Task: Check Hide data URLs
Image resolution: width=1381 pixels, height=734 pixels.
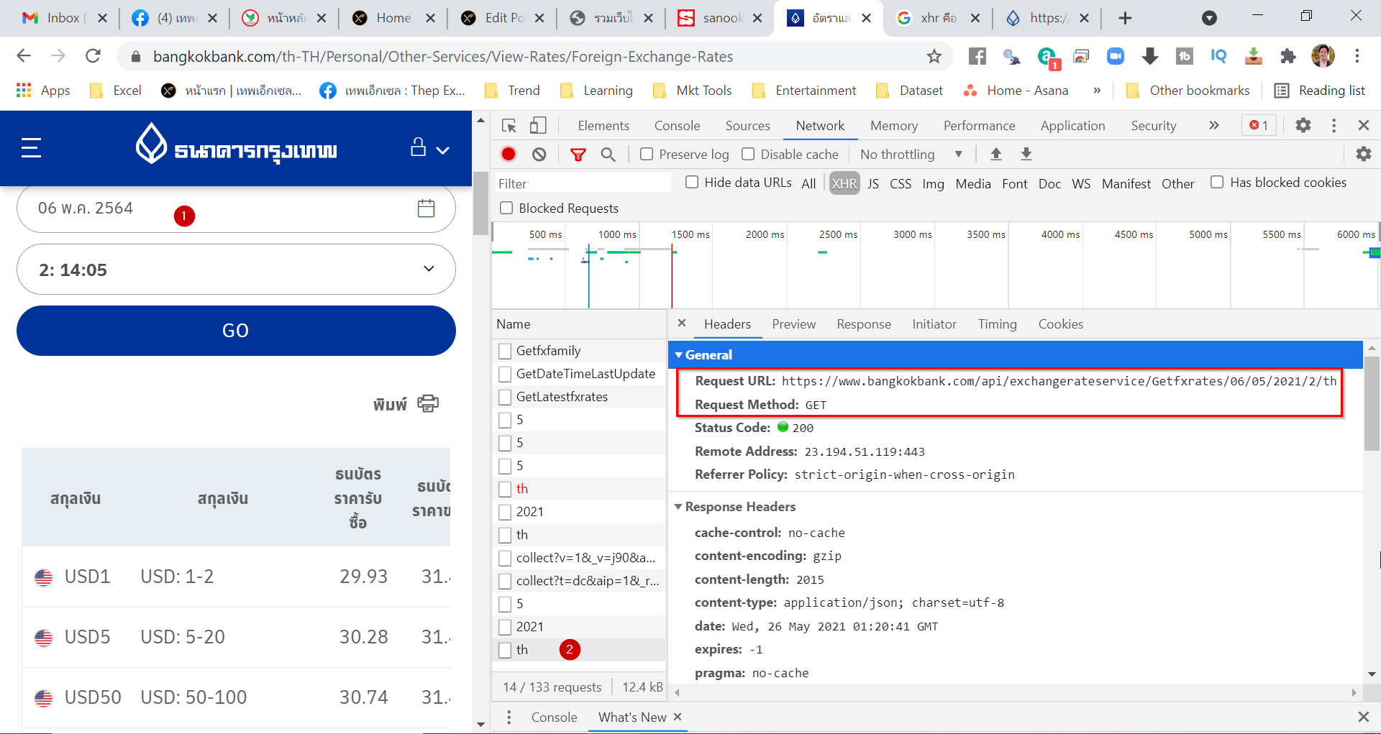Action: [692, 182]
